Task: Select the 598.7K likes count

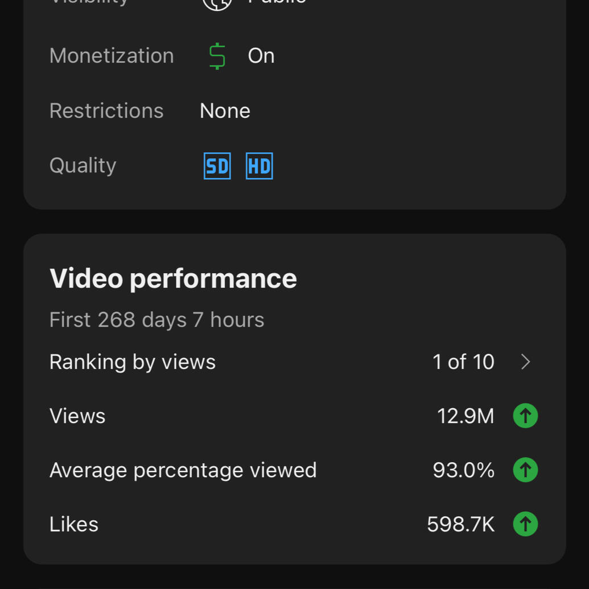Action: point(460,524)
